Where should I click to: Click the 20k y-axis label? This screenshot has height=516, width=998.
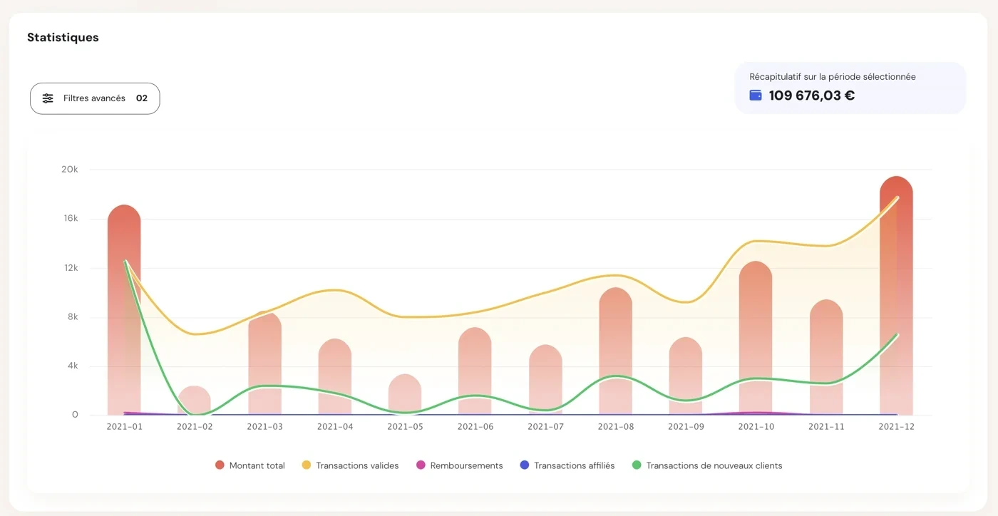click(70, 170)
